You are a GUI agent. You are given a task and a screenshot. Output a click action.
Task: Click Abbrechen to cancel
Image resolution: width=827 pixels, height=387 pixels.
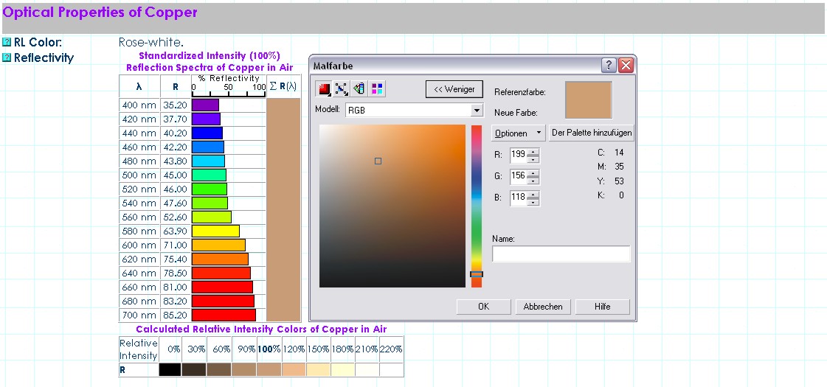click(x=543, y=307)
